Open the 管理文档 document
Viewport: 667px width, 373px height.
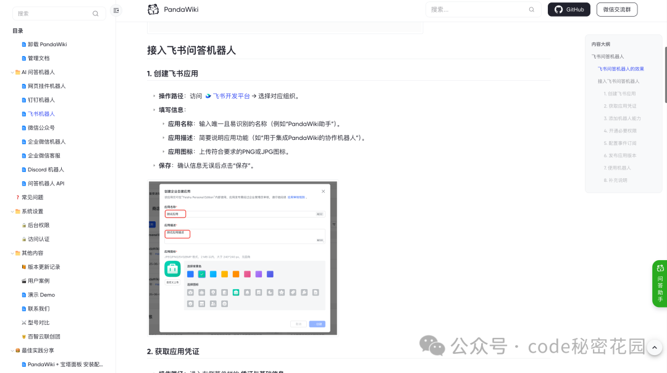39,58
